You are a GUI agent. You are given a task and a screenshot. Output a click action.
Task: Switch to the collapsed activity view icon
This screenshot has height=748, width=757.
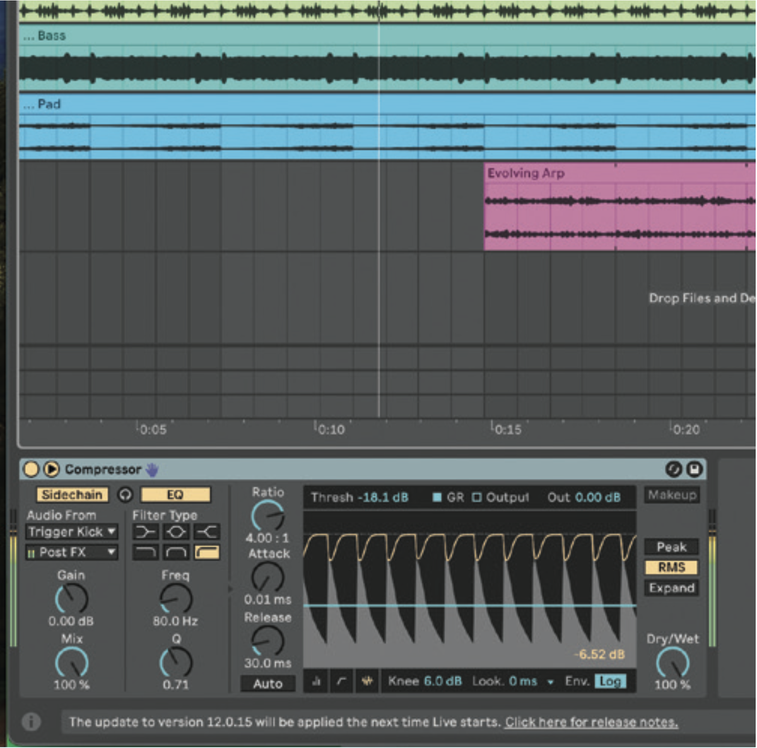coord(317,681)
